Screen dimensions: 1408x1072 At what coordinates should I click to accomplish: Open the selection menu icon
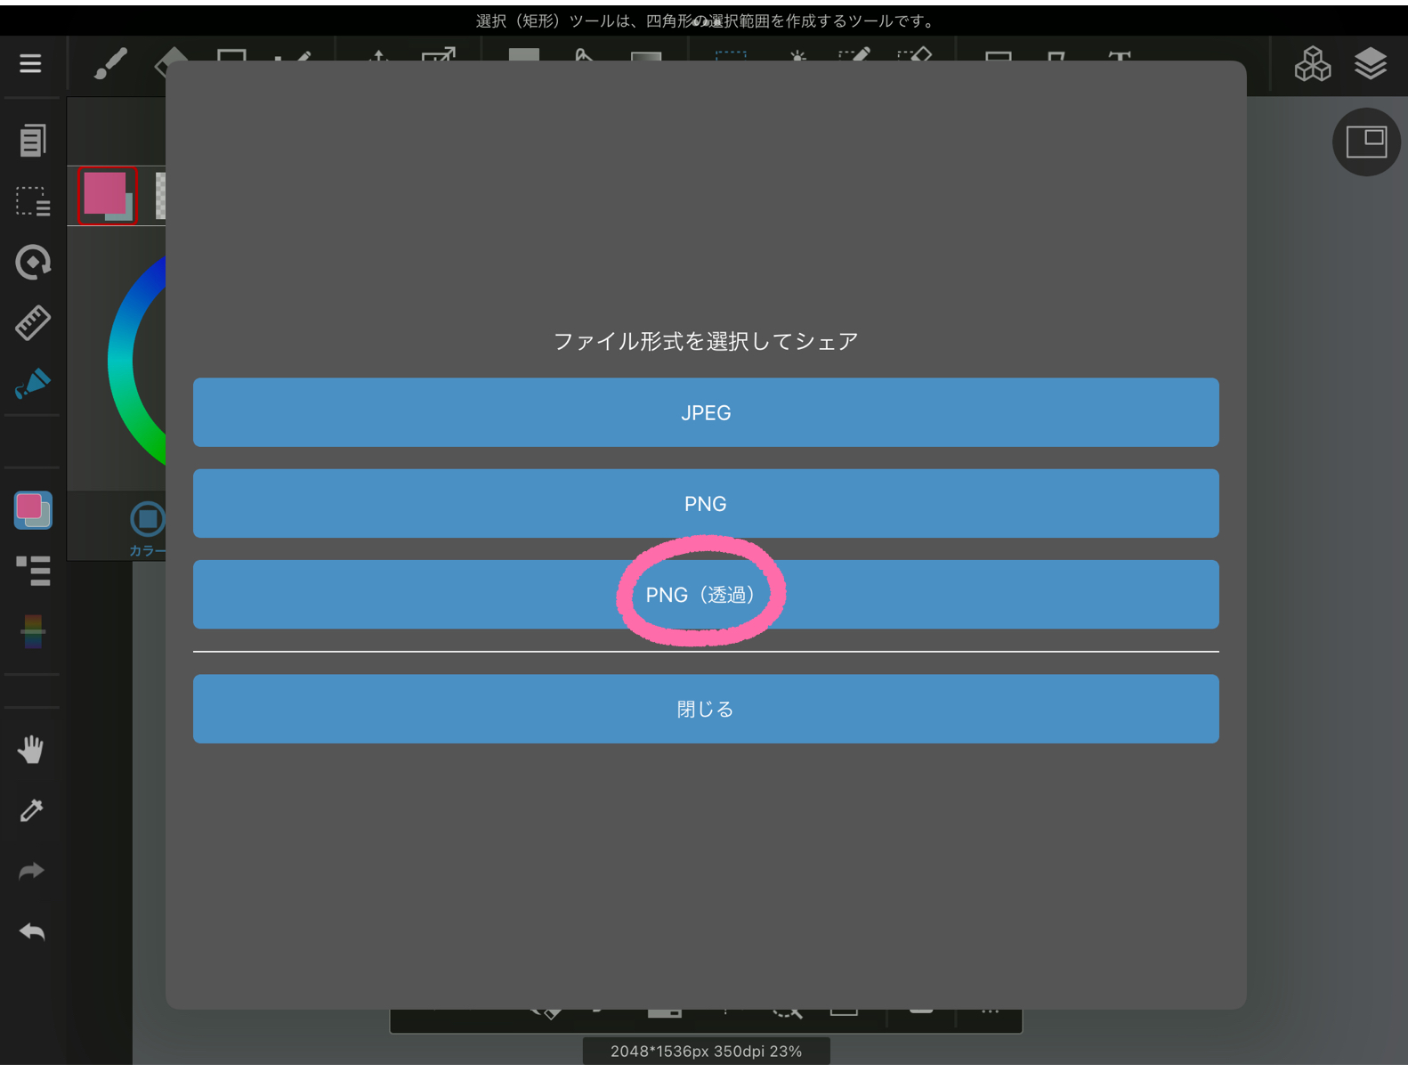pos(32,201)
